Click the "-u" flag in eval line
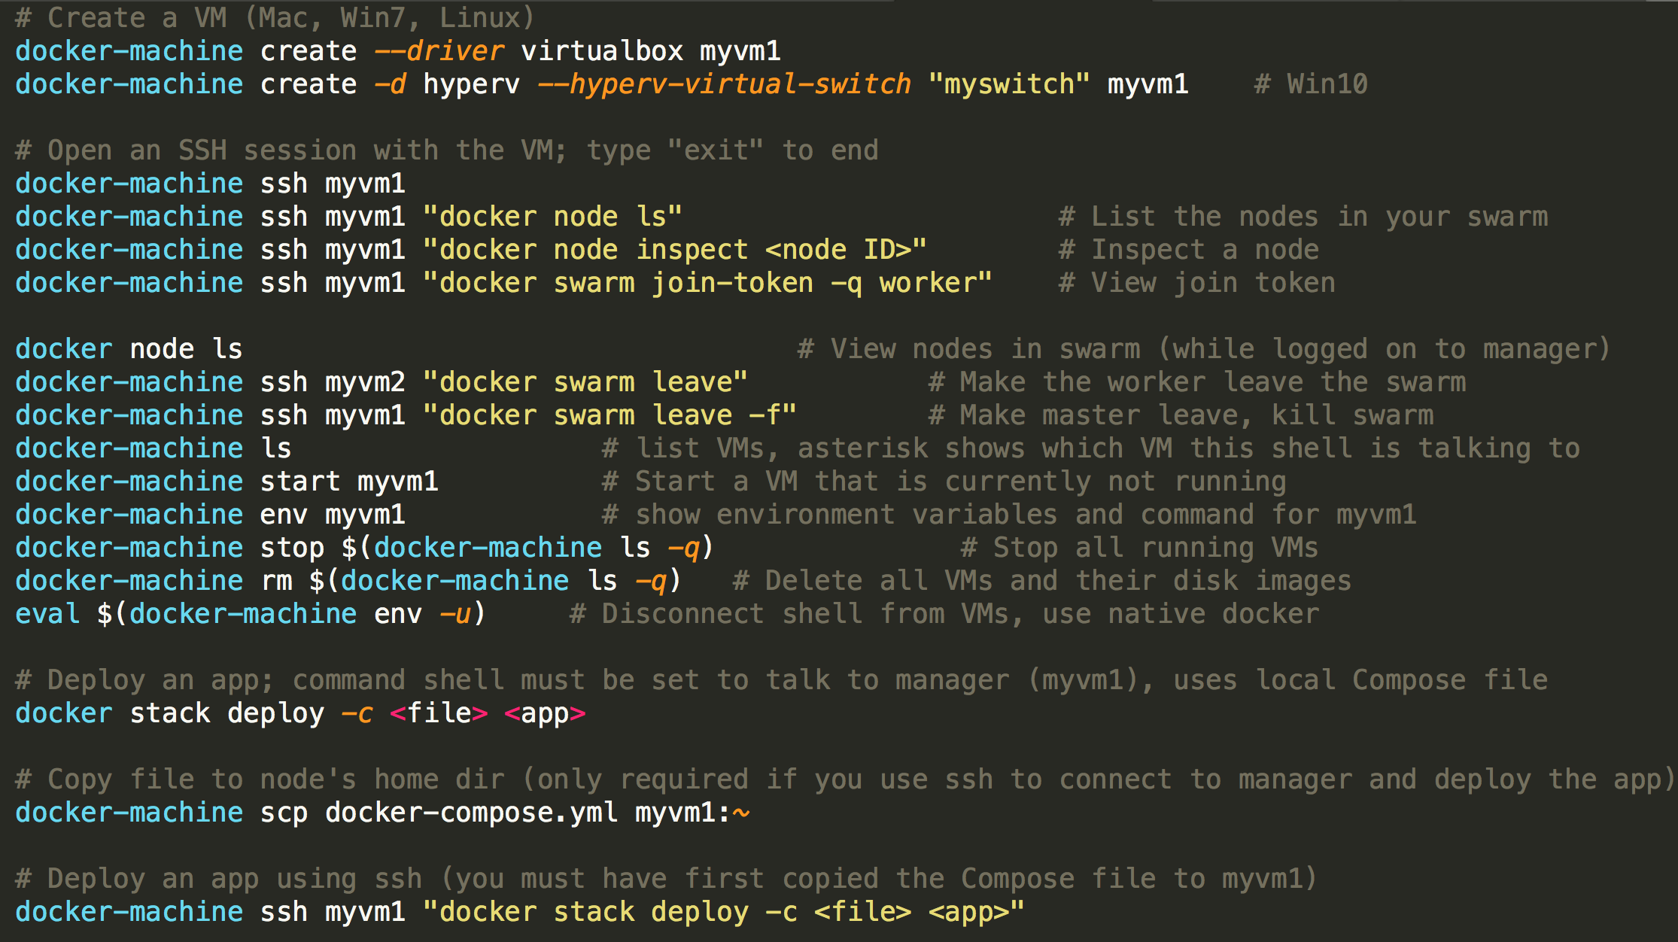This screenshot has height=942, width=1678. tap(454, 614)
